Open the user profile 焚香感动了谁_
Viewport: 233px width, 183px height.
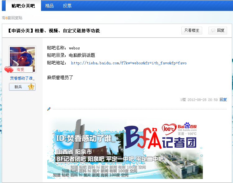[22, 78]
